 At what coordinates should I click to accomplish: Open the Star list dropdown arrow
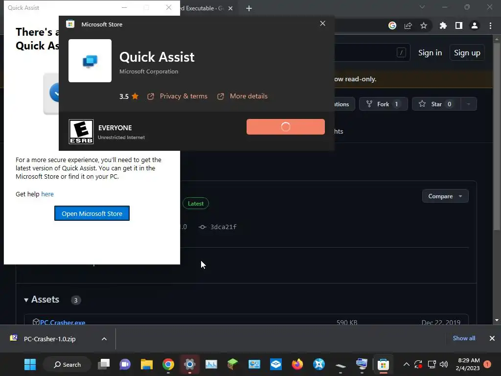[x=468, y=104]
